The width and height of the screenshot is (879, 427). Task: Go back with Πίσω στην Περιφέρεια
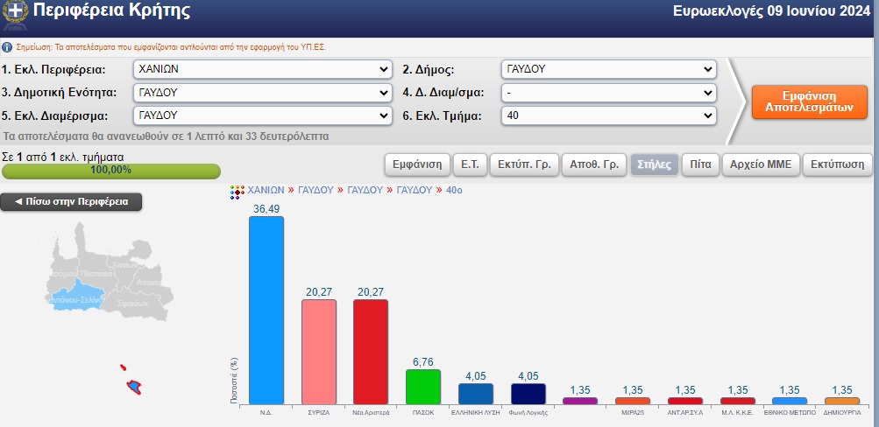[x=71, y=202]
